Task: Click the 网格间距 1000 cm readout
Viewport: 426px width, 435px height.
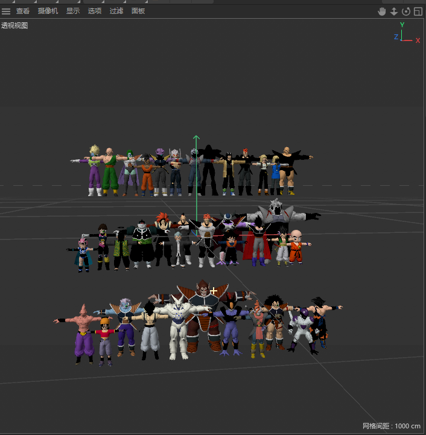Action: tap(391, 426)
